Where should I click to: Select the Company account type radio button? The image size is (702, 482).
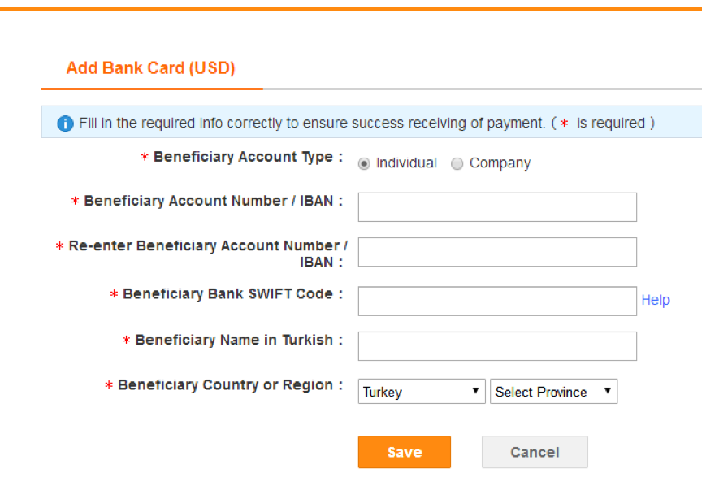pos(457,164)
